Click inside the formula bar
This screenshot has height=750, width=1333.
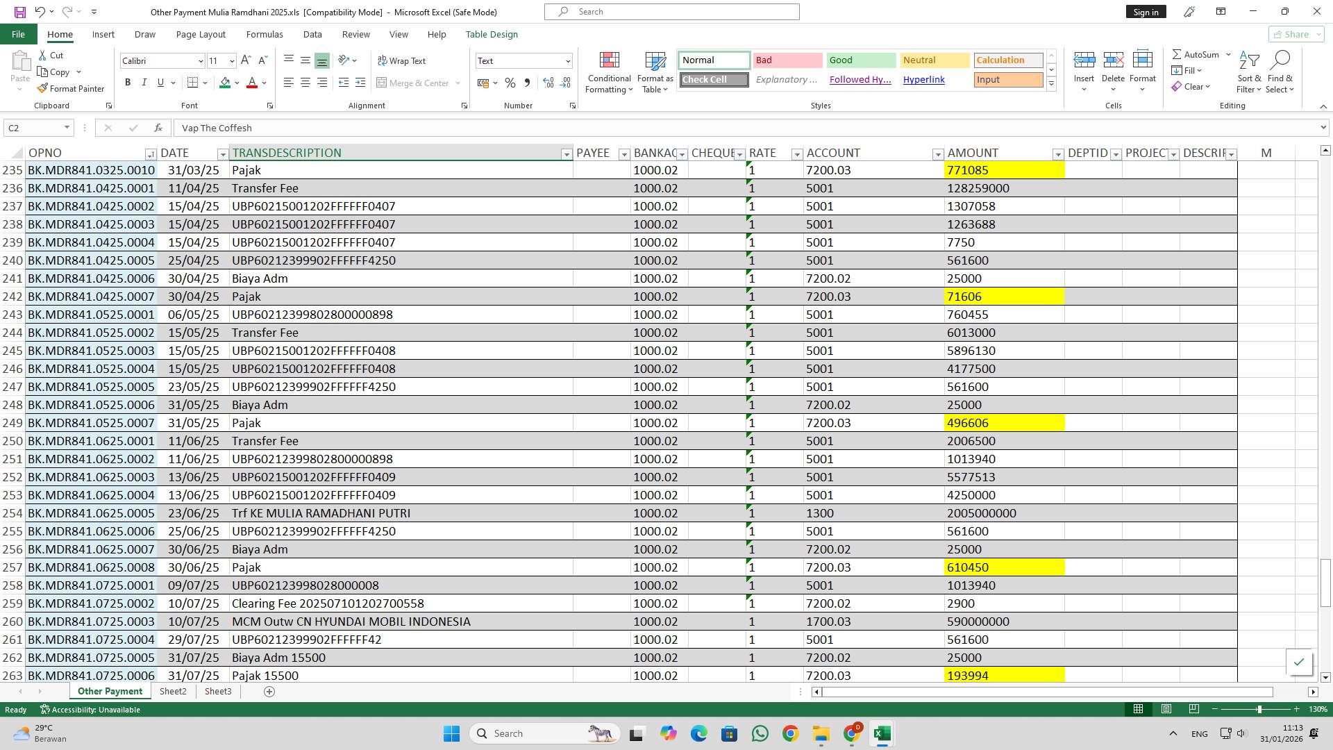[417, 128]
